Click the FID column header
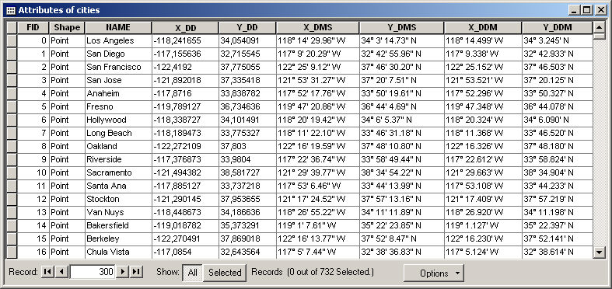The height and width of the screenshot is (289, 612). pos(33,28)
